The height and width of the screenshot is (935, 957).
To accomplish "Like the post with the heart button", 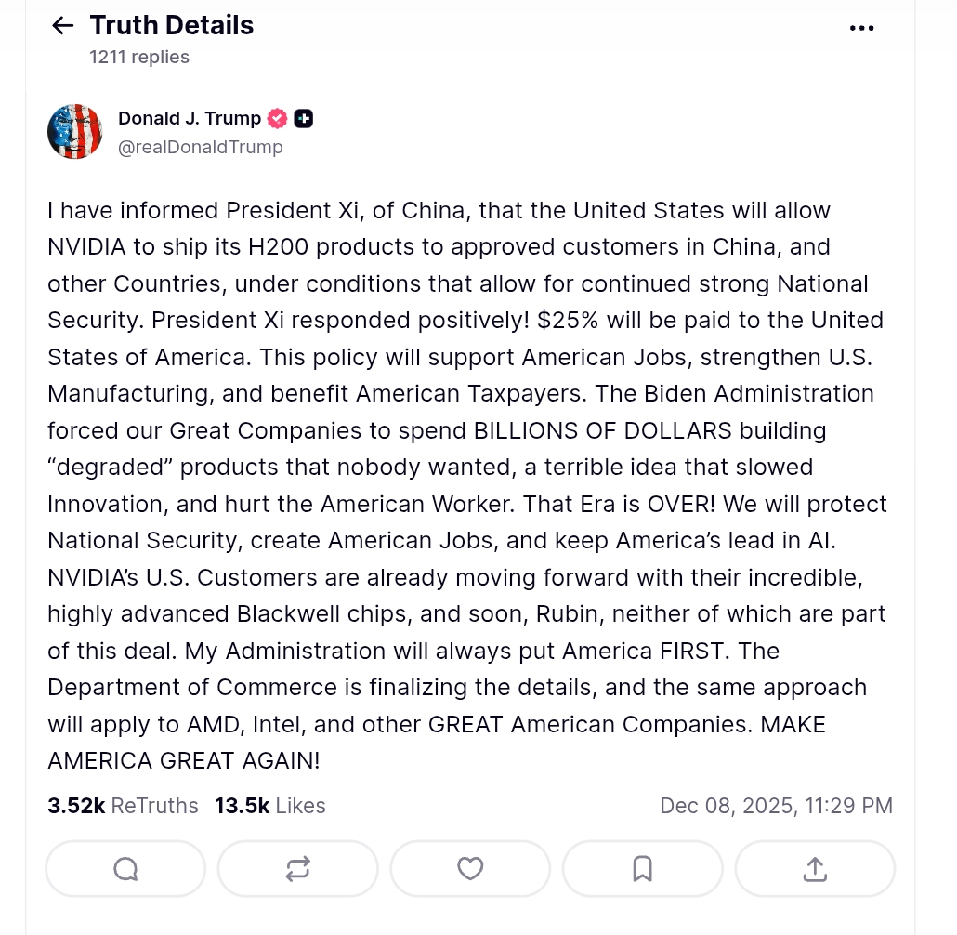I will [x=470, y=869].
